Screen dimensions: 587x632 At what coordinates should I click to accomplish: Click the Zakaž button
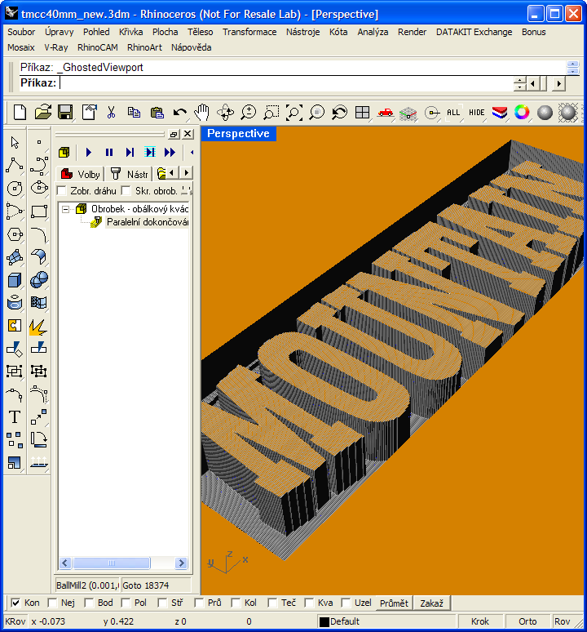432,603
